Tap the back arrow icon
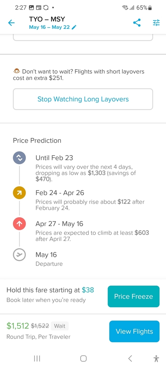The height and width of the screenshot is (368, 166). coord(11,23)
